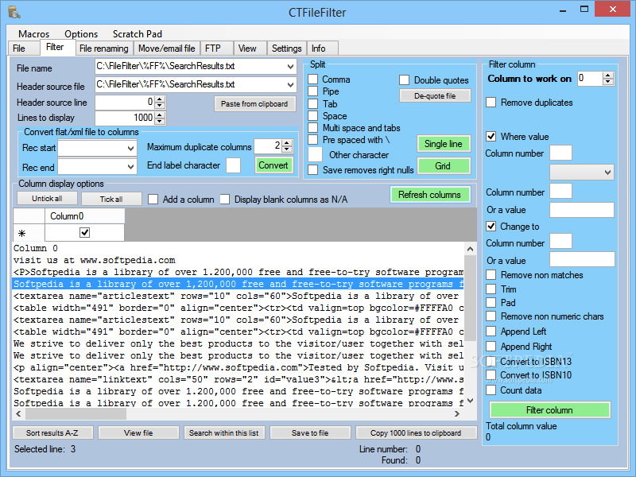The height and width of the screenshot is (477, 636).
Task: Click the CTFileFilter app icon in title bar
Action: 14,12
